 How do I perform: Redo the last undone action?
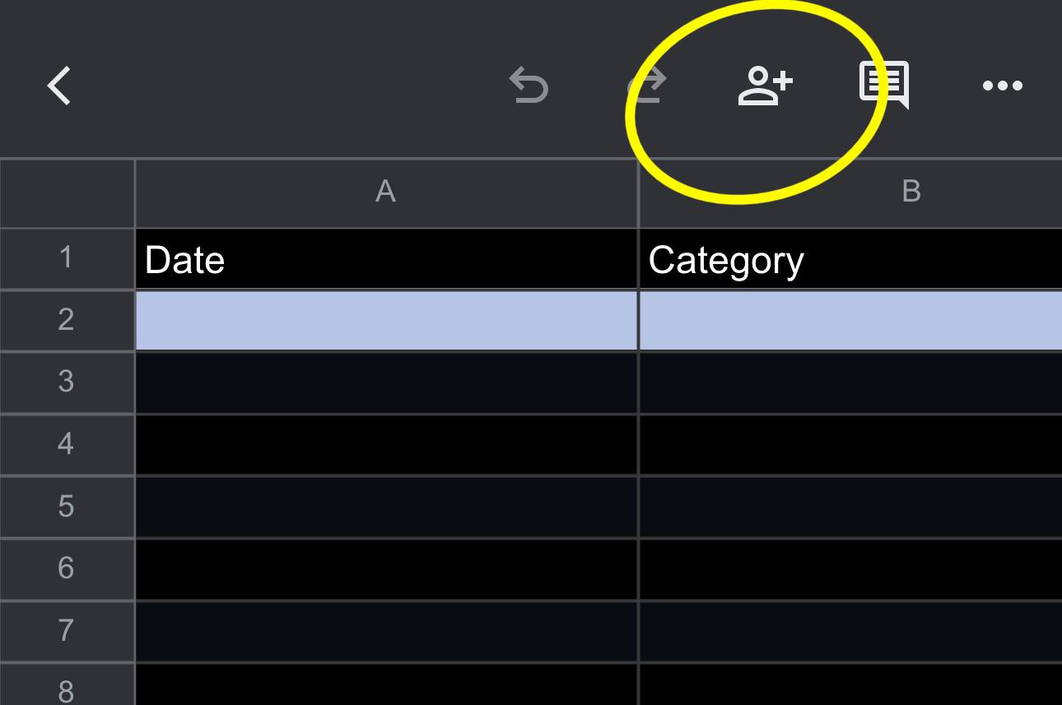(x=650, y=86)
